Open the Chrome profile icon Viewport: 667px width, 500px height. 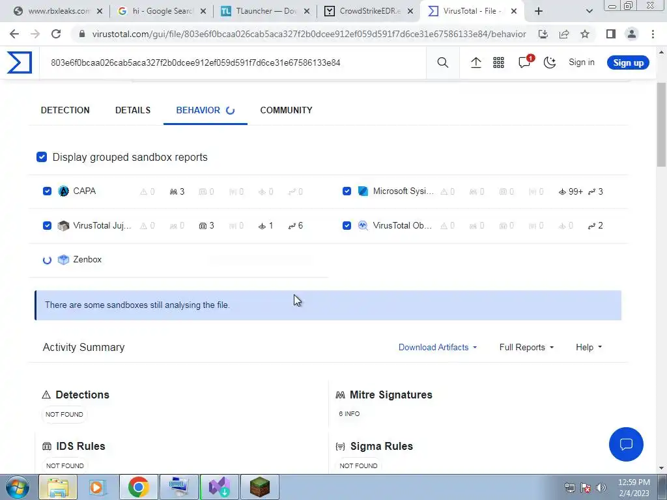[x=632, y=34]
